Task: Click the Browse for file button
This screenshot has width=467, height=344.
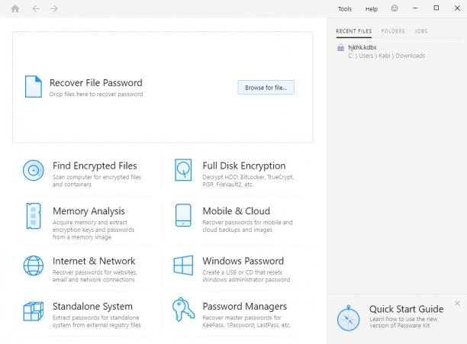Action: pos(266,88)
